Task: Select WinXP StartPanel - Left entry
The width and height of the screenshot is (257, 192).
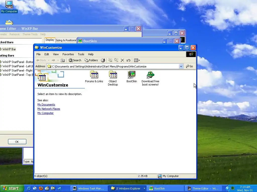Action: click(x=17, y=66)
